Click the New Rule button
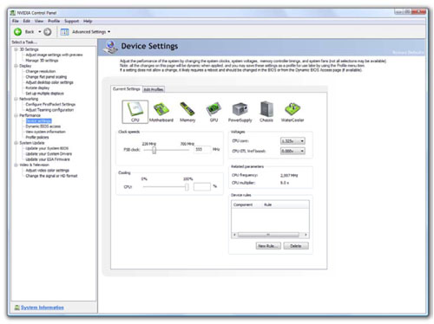The width and height of the screenshot is (434, 324). (268, 246)
